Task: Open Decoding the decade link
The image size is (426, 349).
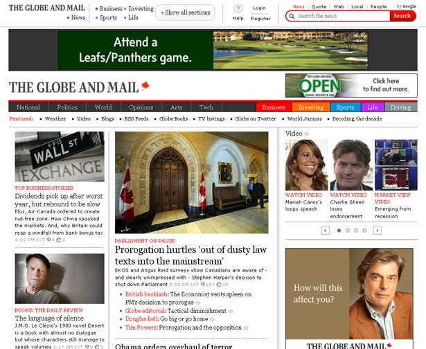Action: click(357, 118)
